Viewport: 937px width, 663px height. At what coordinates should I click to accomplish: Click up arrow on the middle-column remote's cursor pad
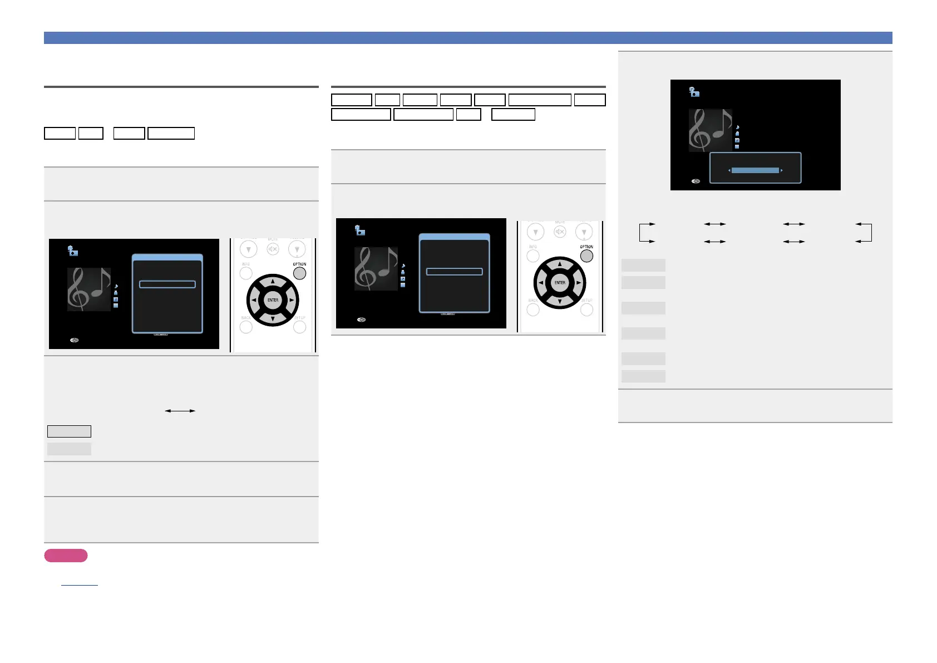(560, 264)
